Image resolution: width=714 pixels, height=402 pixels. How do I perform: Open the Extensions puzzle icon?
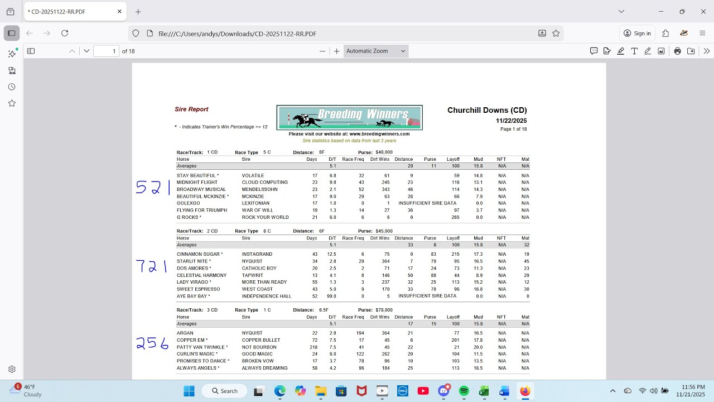pyautogui.click(x=665, y=33)
